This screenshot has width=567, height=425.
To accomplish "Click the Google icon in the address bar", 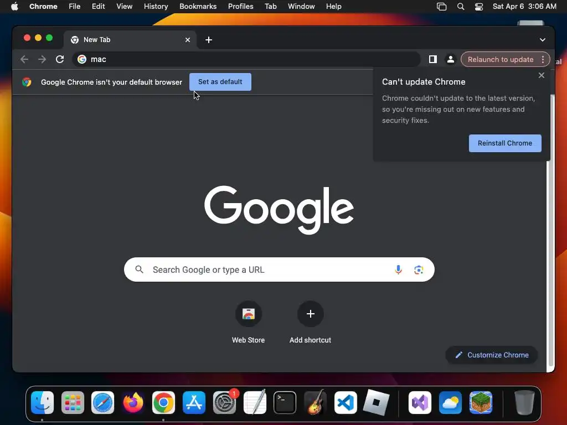I will pos(82,59).
